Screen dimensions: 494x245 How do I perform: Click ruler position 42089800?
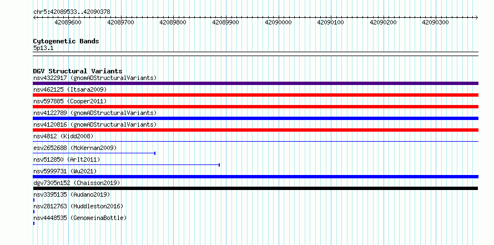tap(173, 22)
